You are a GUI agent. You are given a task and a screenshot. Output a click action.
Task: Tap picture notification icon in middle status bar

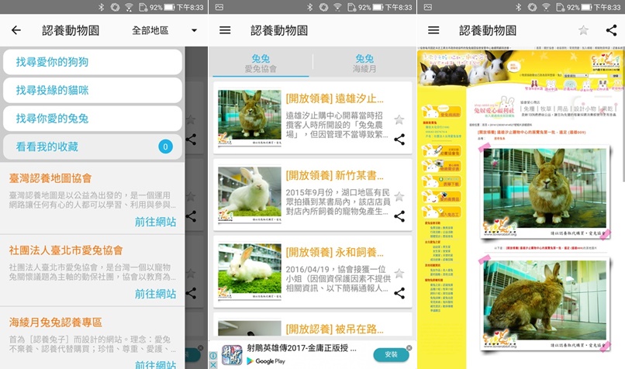[x=219, y=7]
